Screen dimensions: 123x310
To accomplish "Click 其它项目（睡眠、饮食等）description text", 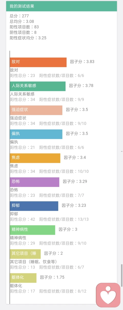I will pyautogui.click(x=34, y=262).
